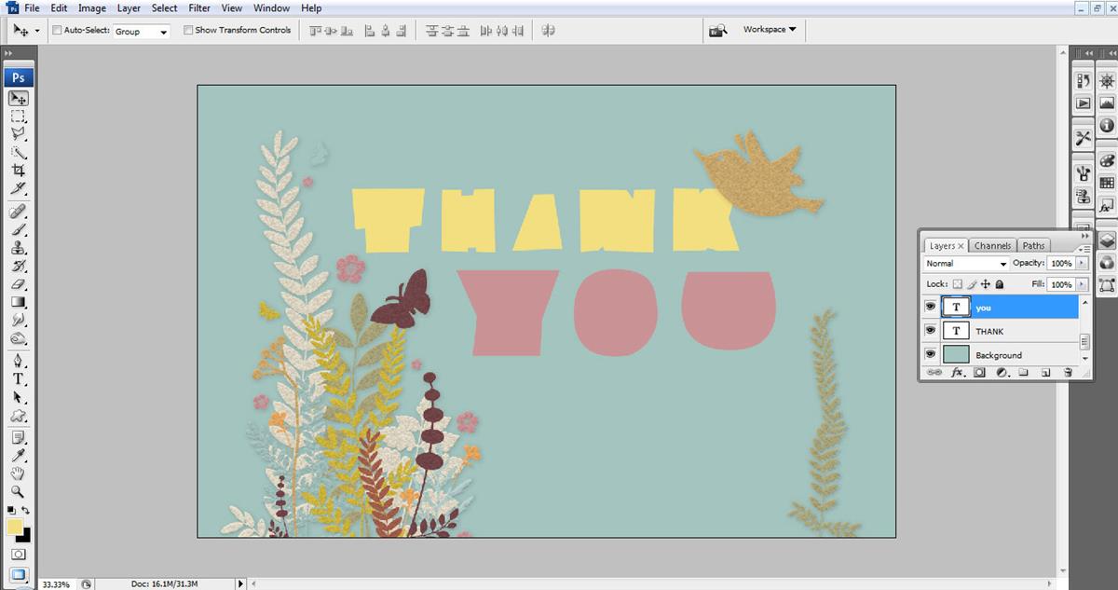Switch to the Channels tab
This screenshot has height=590, width=1118.
[992, 246]
